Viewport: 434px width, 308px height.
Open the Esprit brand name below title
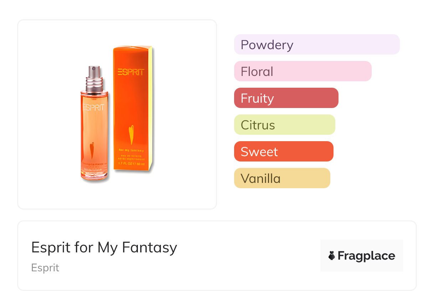click(45, 268)
